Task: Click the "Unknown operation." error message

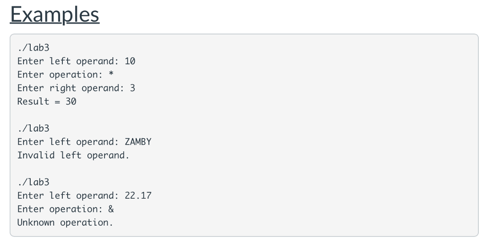Action: [x=65, y=222]
